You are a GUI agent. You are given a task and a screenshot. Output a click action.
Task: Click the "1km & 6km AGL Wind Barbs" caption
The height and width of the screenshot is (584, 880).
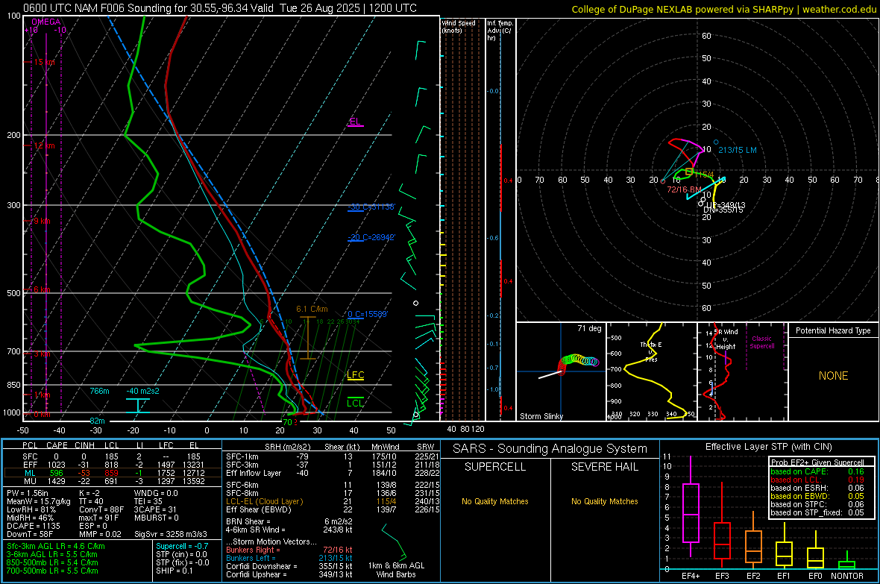click(396, 570)
